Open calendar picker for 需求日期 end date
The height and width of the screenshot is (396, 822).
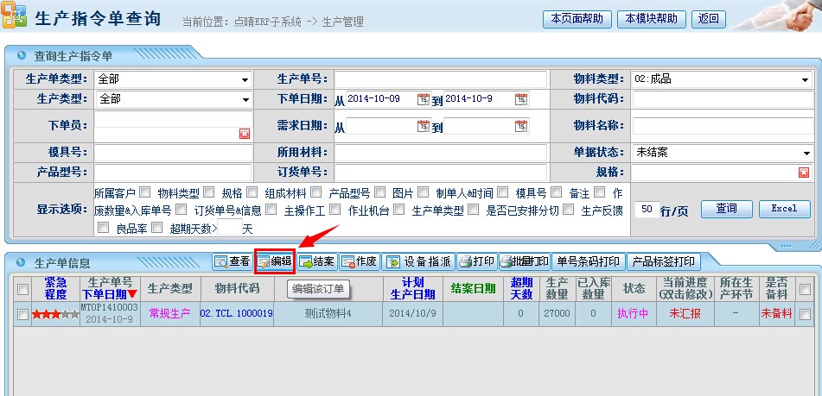pos(520,126)
